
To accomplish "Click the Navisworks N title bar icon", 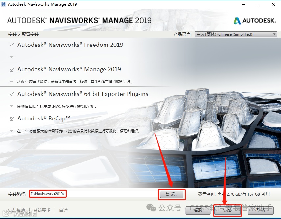I will pos(3,4).
